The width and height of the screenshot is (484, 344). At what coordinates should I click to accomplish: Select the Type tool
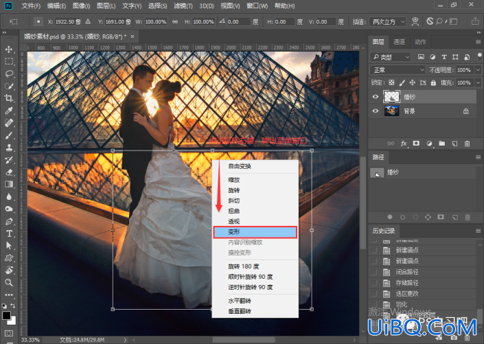tap(9, 233)
